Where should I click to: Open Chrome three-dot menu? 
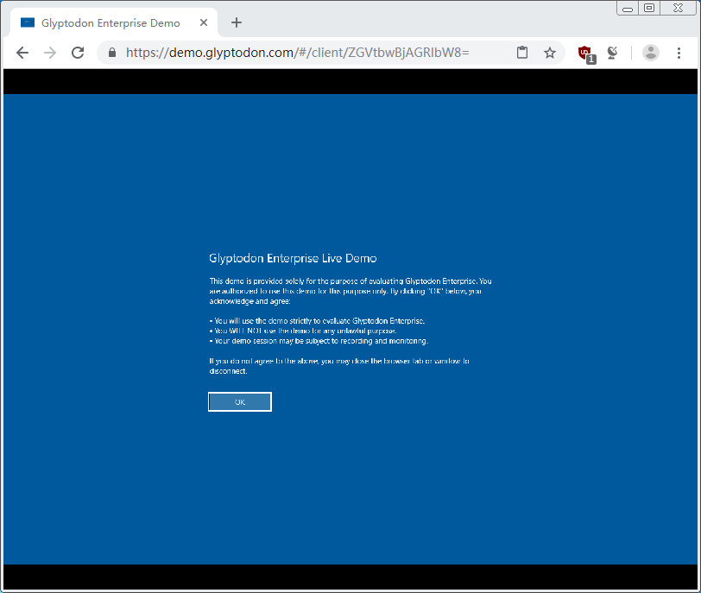tap(679, 53)
